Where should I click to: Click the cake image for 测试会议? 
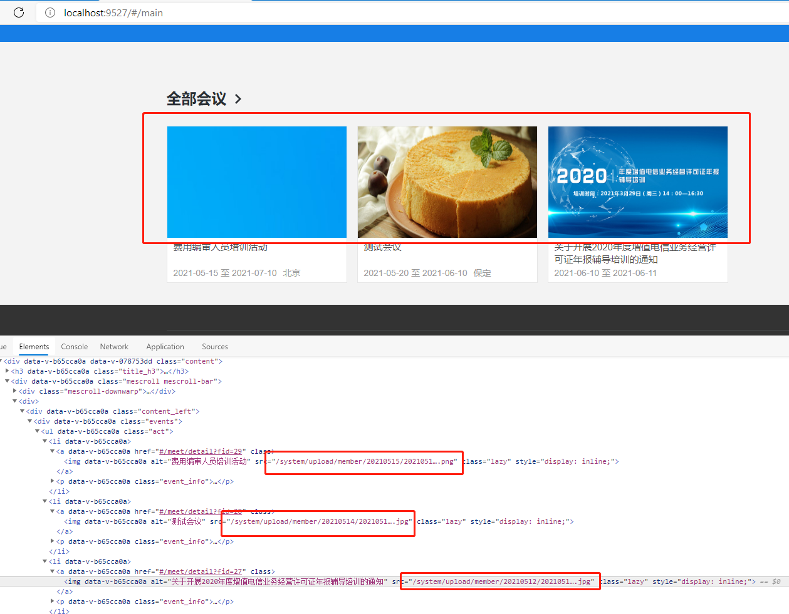pyautogui.click(x=447, y=182)
